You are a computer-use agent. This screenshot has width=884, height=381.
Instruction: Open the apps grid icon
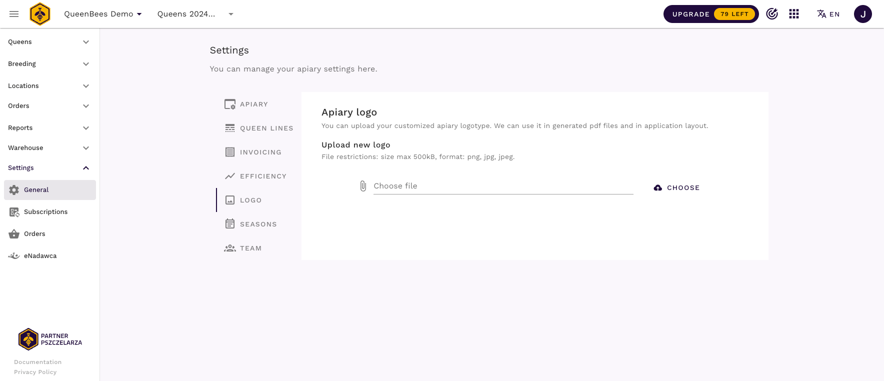(x=794, y=14)
